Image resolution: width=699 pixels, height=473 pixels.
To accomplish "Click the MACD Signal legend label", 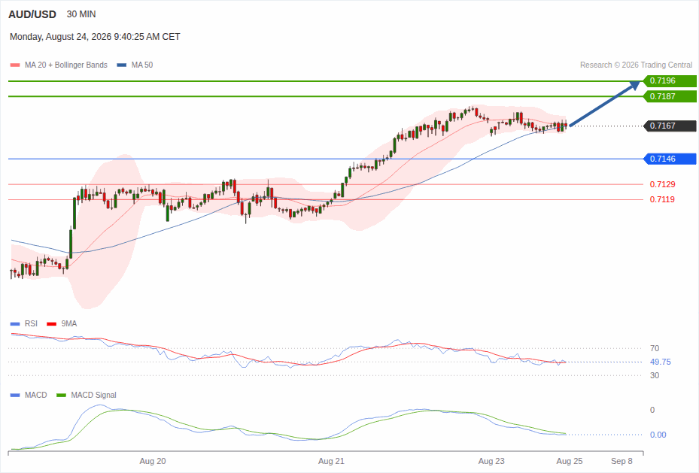I will click(x=93, y=395).
